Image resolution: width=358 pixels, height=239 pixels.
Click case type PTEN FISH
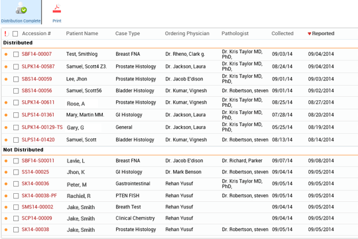tap(127, 196)
